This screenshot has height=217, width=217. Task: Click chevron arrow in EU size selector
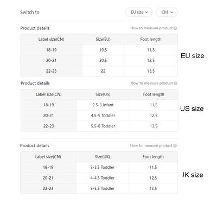(146, 12)
